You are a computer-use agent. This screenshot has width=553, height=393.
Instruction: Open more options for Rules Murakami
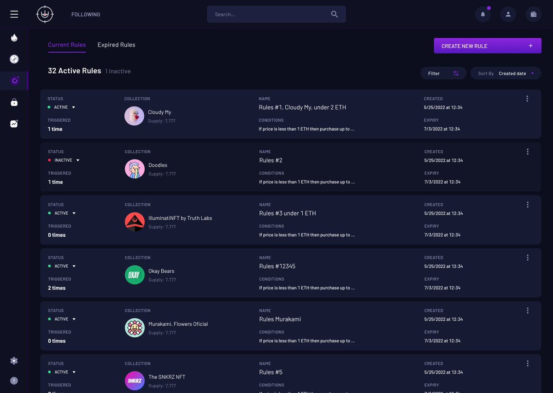528,311
